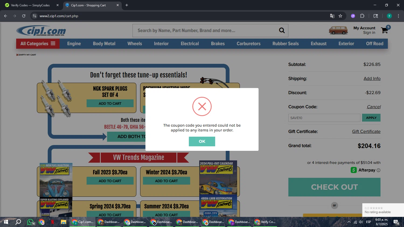
Task: Click My Account Sign in
Action: pyautogui.click(x=364, y=30)
